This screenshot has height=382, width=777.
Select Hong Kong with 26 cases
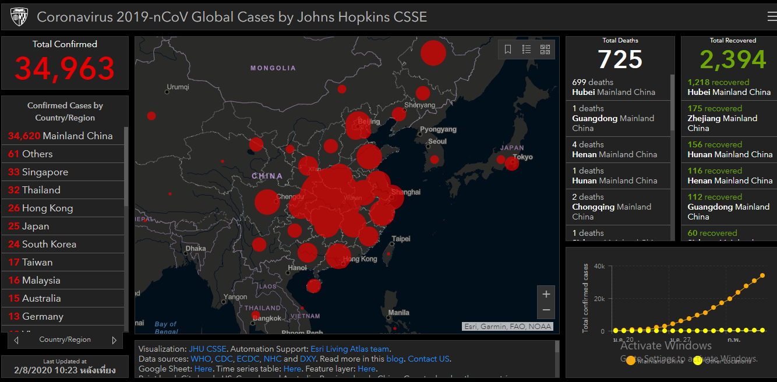(x=63, y=208)
